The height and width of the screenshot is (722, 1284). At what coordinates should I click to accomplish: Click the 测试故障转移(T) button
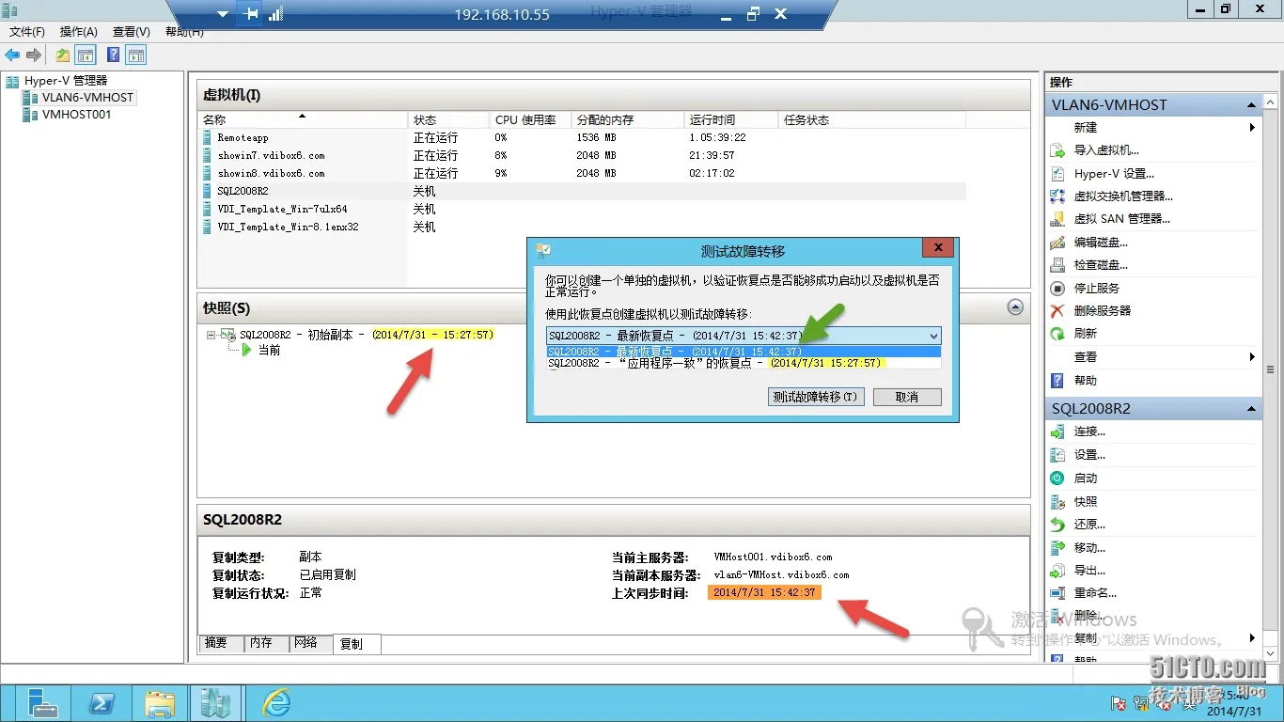click(816, 397)
